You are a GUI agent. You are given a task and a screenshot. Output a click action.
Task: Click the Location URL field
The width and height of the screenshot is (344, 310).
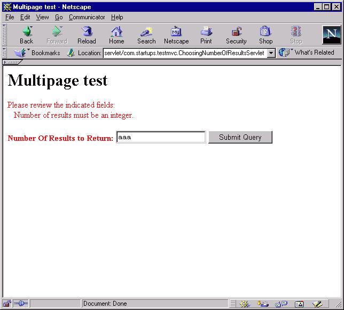click(x=184, y=53)
